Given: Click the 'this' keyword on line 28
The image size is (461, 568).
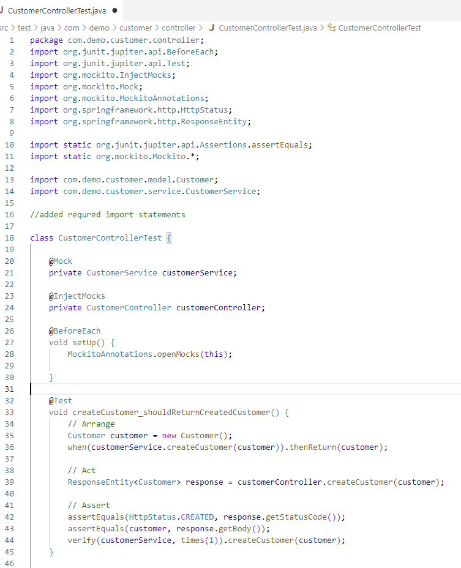Looking at the screenshot, I should [x=214, y=354].
